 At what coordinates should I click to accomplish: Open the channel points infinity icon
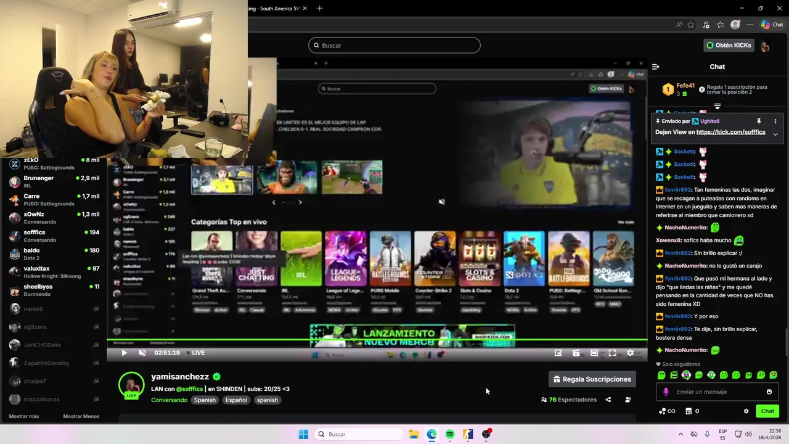pos(666,411)
